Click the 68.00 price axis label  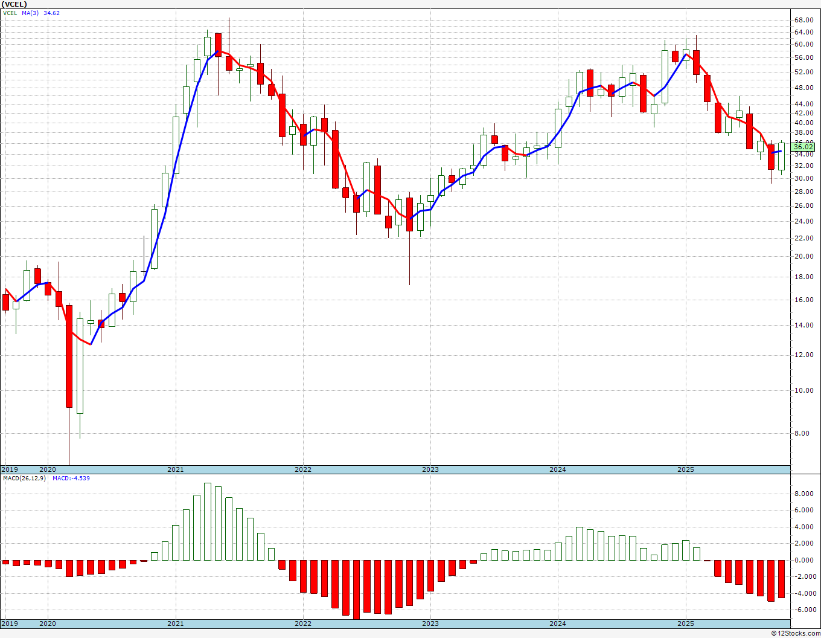coord(803,19)
